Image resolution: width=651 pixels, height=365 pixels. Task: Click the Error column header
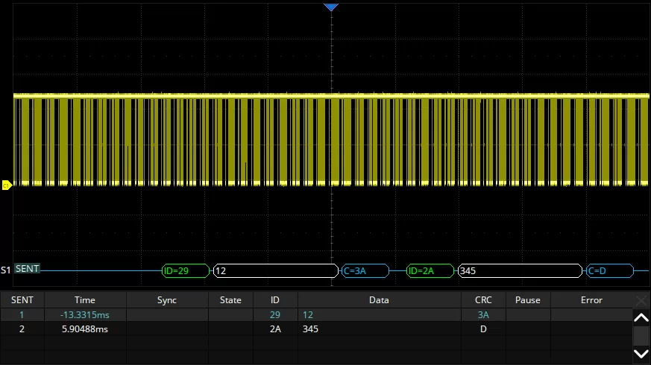(591, 300)
